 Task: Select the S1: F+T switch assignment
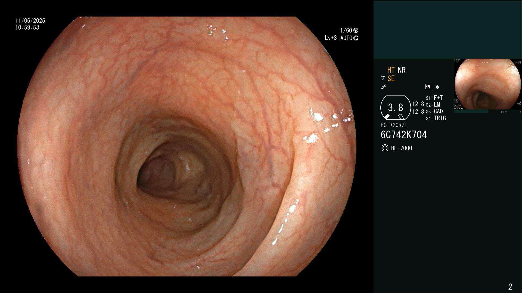tap(434, 98)
